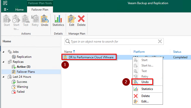
Task: Open the Warning sessions node
Action: pyautogui.click(x=22, y=87)
